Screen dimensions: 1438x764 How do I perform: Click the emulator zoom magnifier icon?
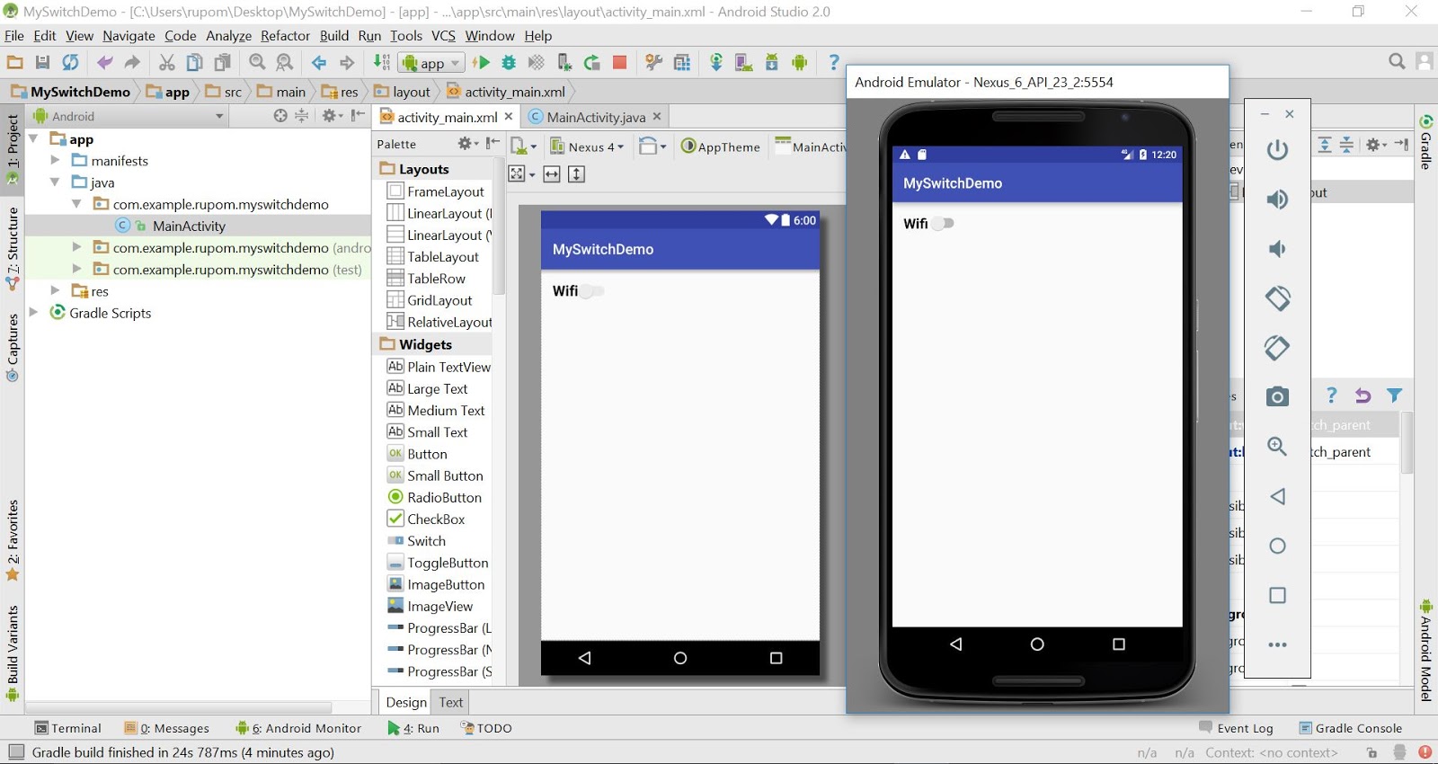click(x=1277, y=446)
